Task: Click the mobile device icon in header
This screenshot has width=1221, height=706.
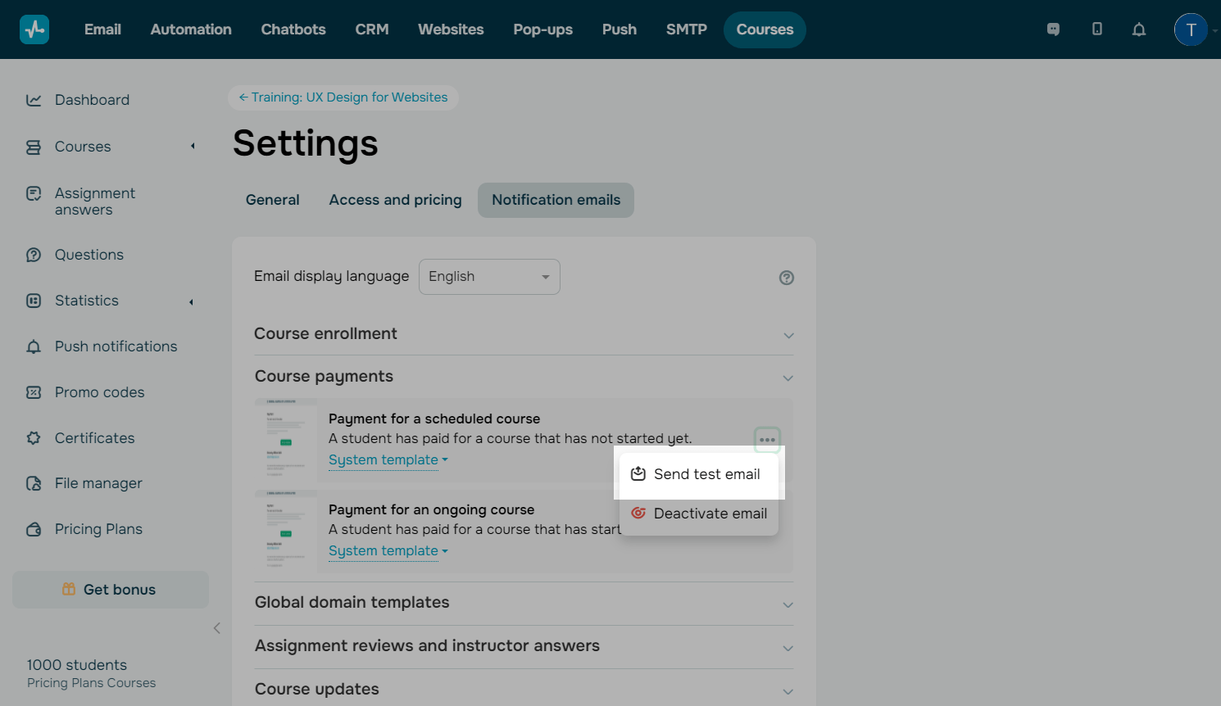Action: 1096,29
